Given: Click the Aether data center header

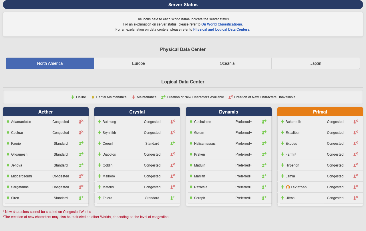Looking at the screenshot, I should [46, 112].
